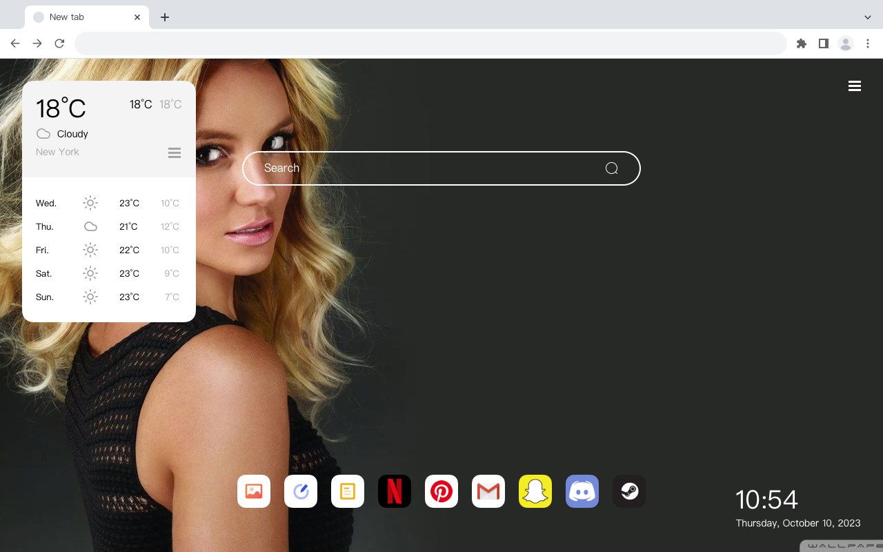Click the sun icon for Friday forecast

click(x=90, y=250)
